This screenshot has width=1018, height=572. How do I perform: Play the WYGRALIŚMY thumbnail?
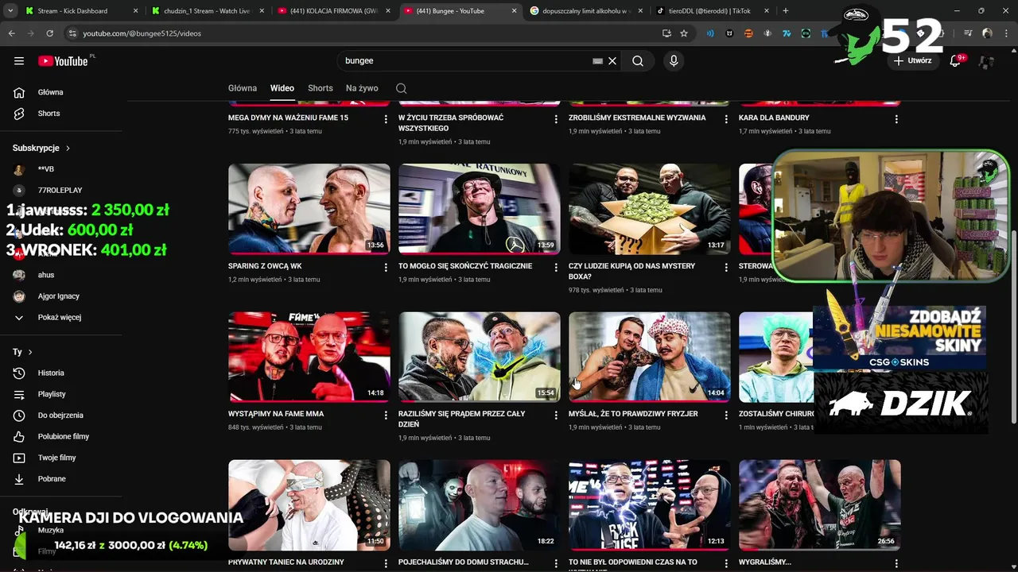(820, 504)
